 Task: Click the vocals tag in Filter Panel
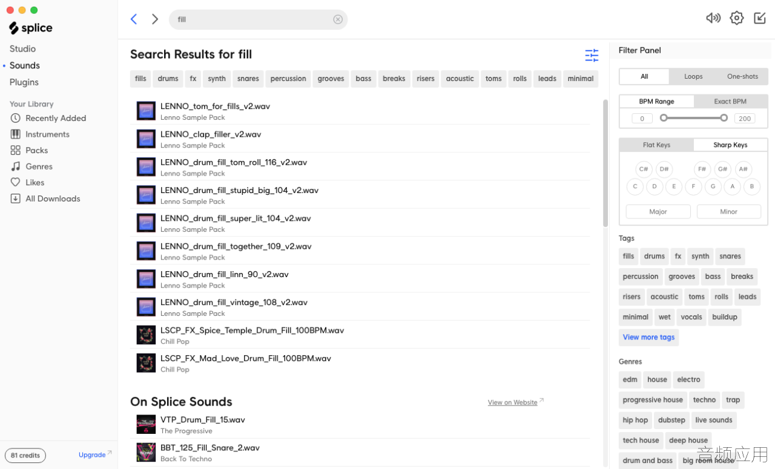point(691,317)
